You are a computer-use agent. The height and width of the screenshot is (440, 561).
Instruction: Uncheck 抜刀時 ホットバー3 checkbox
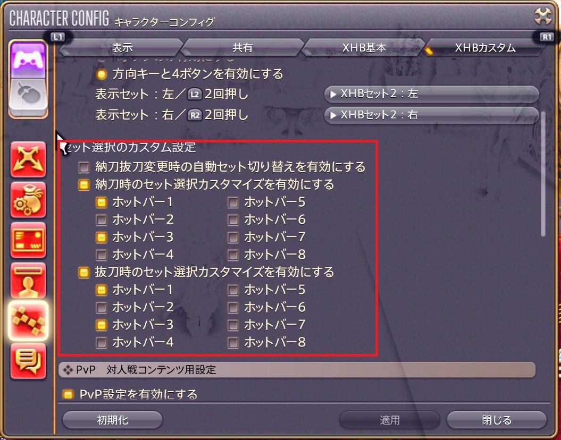pyautogui.click(x=101, y=325)
